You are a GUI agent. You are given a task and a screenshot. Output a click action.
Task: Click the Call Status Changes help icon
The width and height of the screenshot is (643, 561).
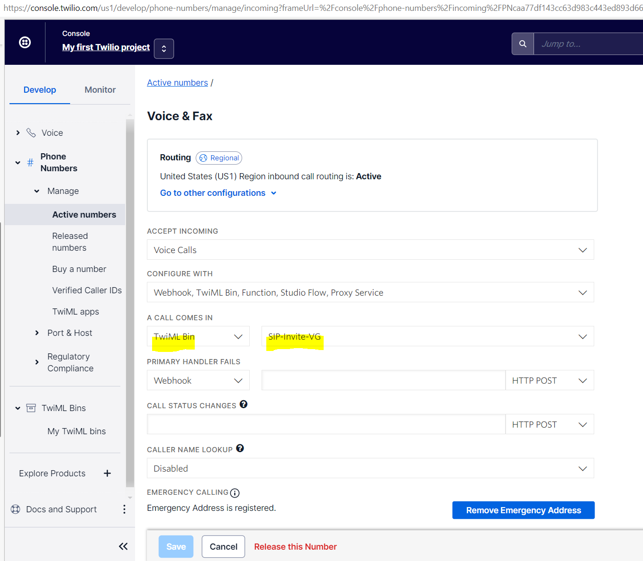(x=244, y=404)
